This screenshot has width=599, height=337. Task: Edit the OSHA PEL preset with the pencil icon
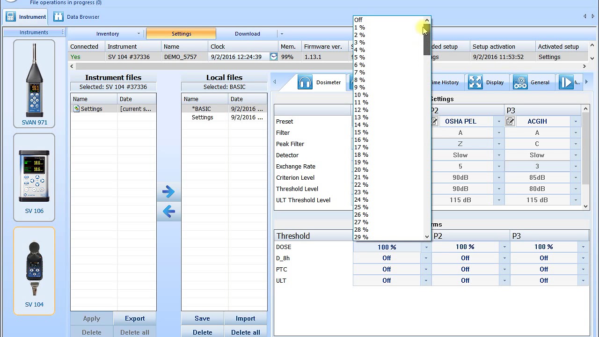(x=434, y=122)
